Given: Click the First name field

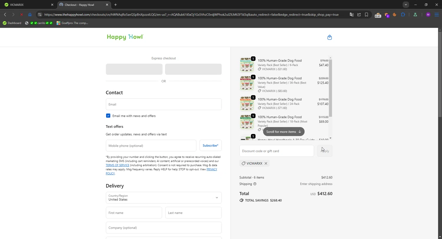Looking at the screenshot, I should pos(134,213).
